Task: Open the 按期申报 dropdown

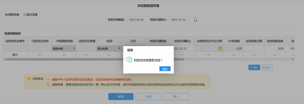Action: point(64,49)
